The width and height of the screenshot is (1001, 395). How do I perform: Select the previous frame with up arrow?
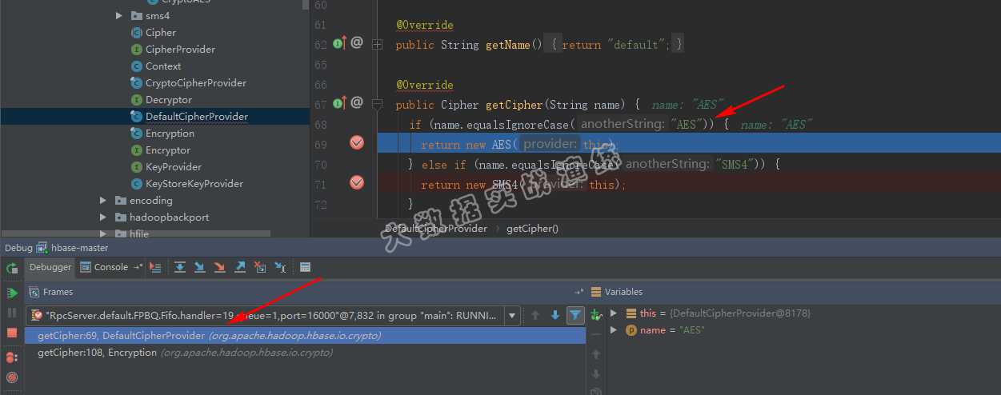click(535, 316)
